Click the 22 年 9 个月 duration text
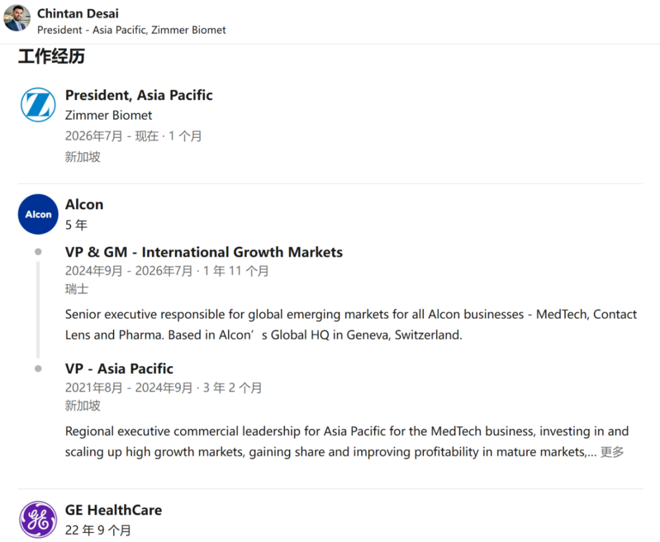 tap(98, 530)
